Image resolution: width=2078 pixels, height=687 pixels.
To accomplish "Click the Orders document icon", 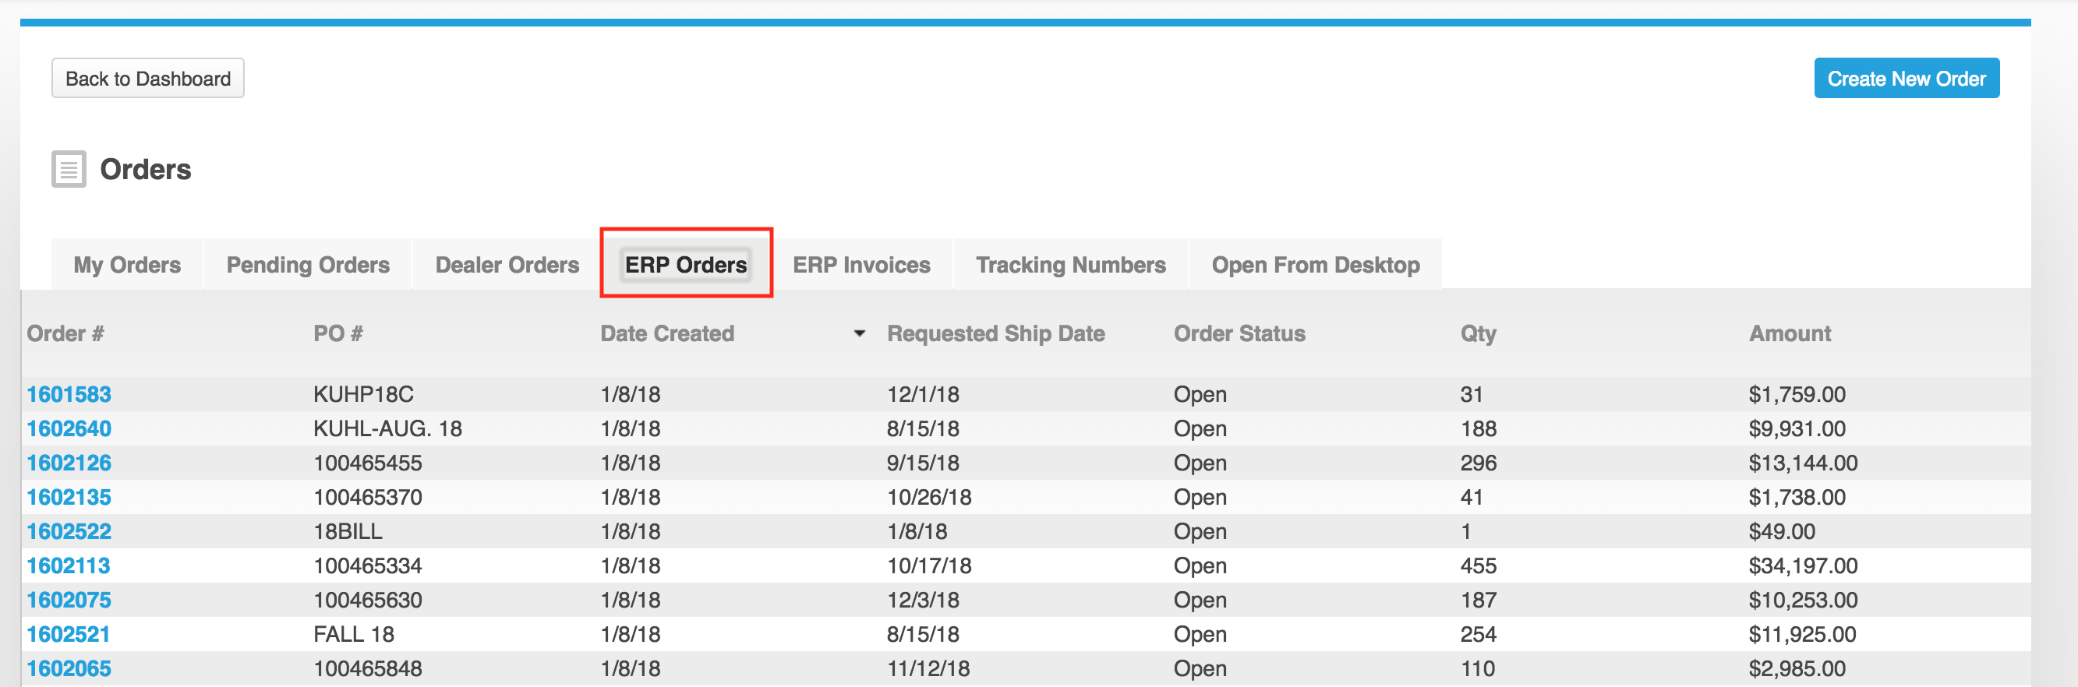I will pyautogui.click(x=69, y=169).
